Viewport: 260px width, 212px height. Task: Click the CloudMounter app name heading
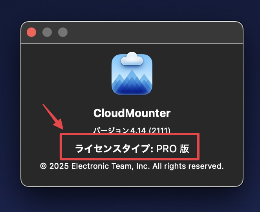tap(132, 113)
